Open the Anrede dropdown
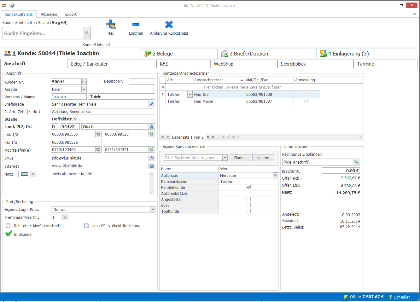Viewport: 420px width, 302px height. 84,89
